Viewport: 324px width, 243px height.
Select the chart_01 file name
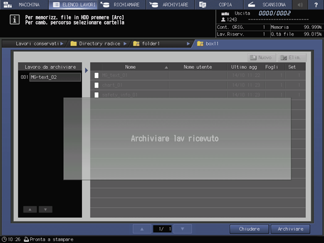[x=112, y=85]
